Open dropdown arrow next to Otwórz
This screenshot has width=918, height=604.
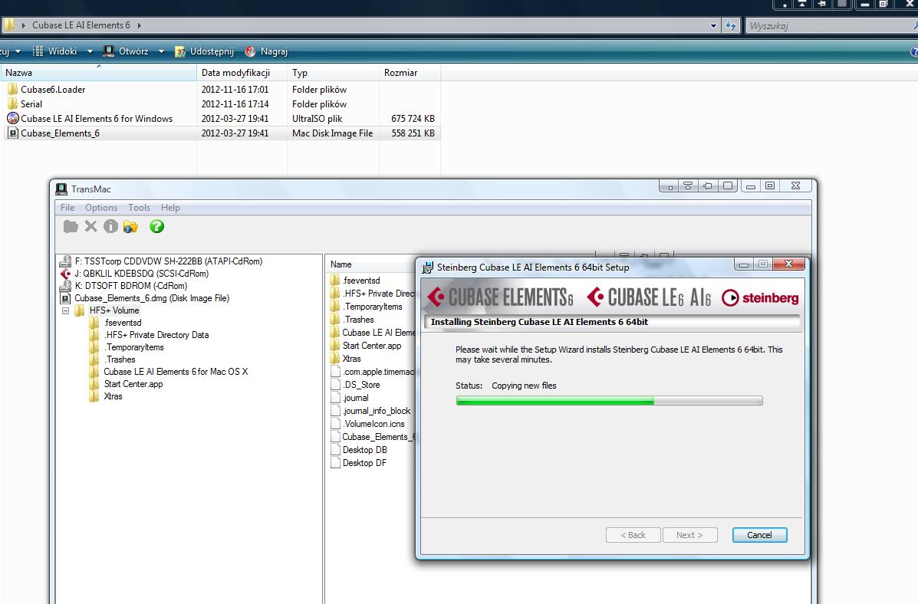(161, 51)
